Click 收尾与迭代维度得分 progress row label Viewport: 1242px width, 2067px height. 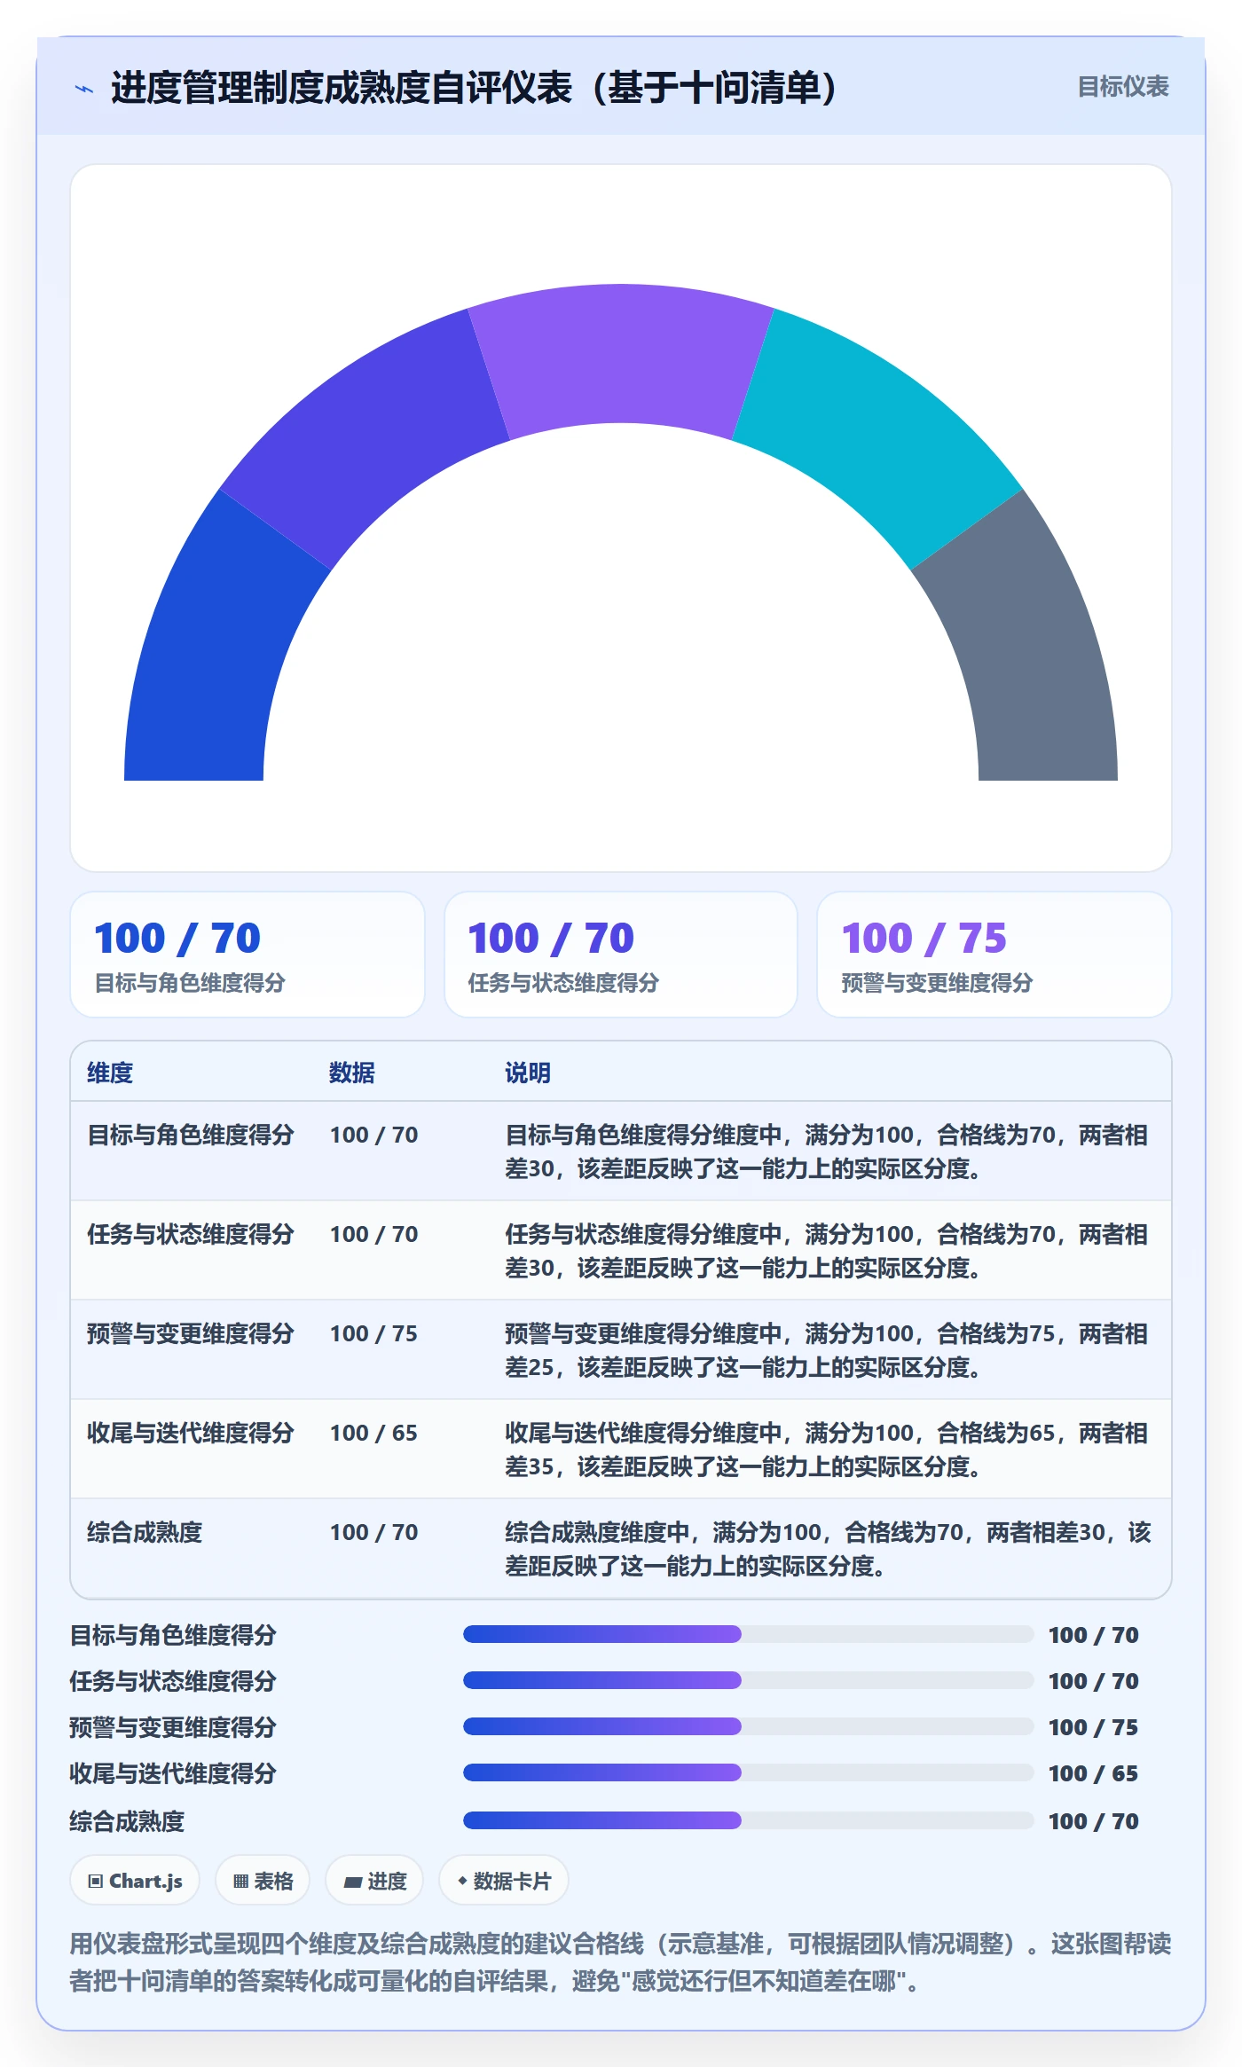(x=173, y=1773)
